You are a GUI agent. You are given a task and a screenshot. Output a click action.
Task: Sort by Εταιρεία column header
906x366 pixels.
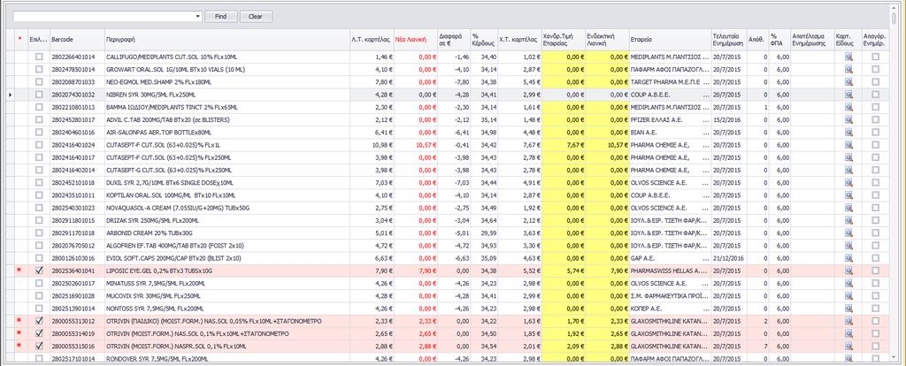click(670, 39)
